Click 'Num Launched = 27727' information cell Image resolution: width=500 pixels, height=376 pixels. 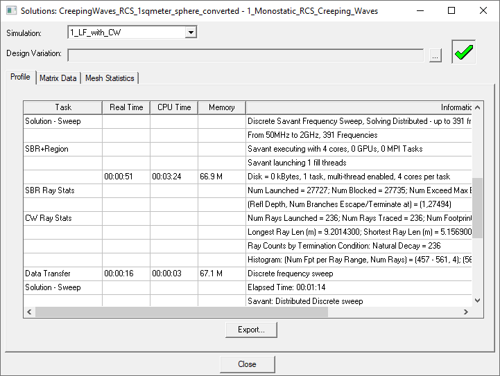(x=359, y=190)
